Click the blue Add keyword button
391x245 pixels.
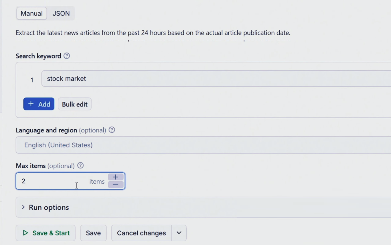39,104
